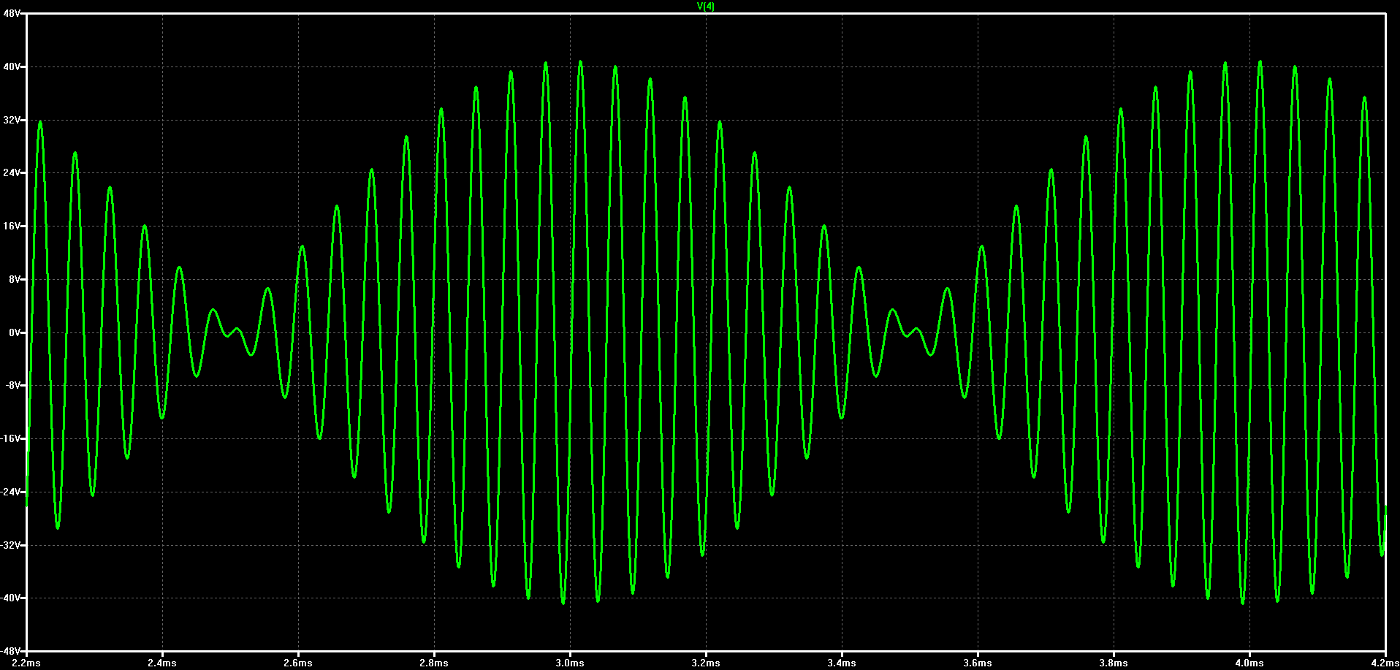Click the 2.6ms time axis label
Image resolution: width=1400 pixels, height=670 pixels.
[298, 663]
